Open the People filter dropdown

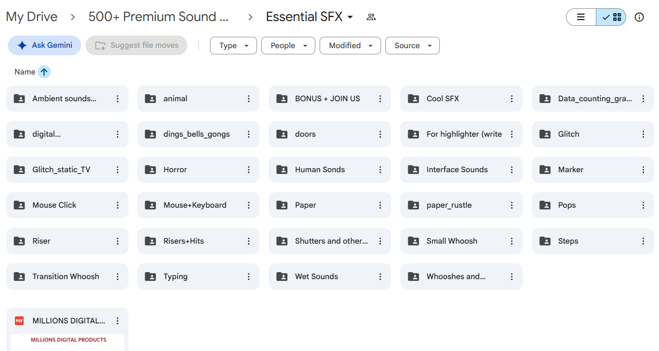coord(288,46)
